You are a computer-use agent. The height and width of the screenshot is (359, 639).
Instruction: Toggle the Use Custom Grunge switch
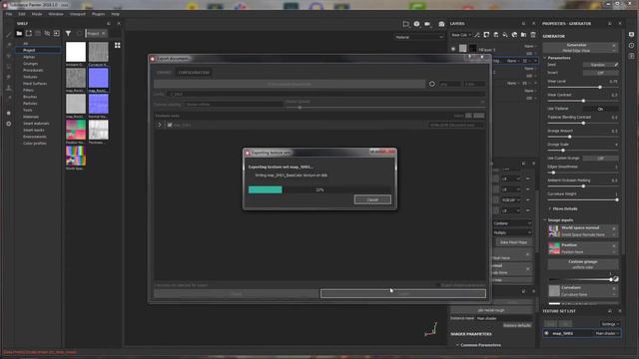tap(600, 158)
